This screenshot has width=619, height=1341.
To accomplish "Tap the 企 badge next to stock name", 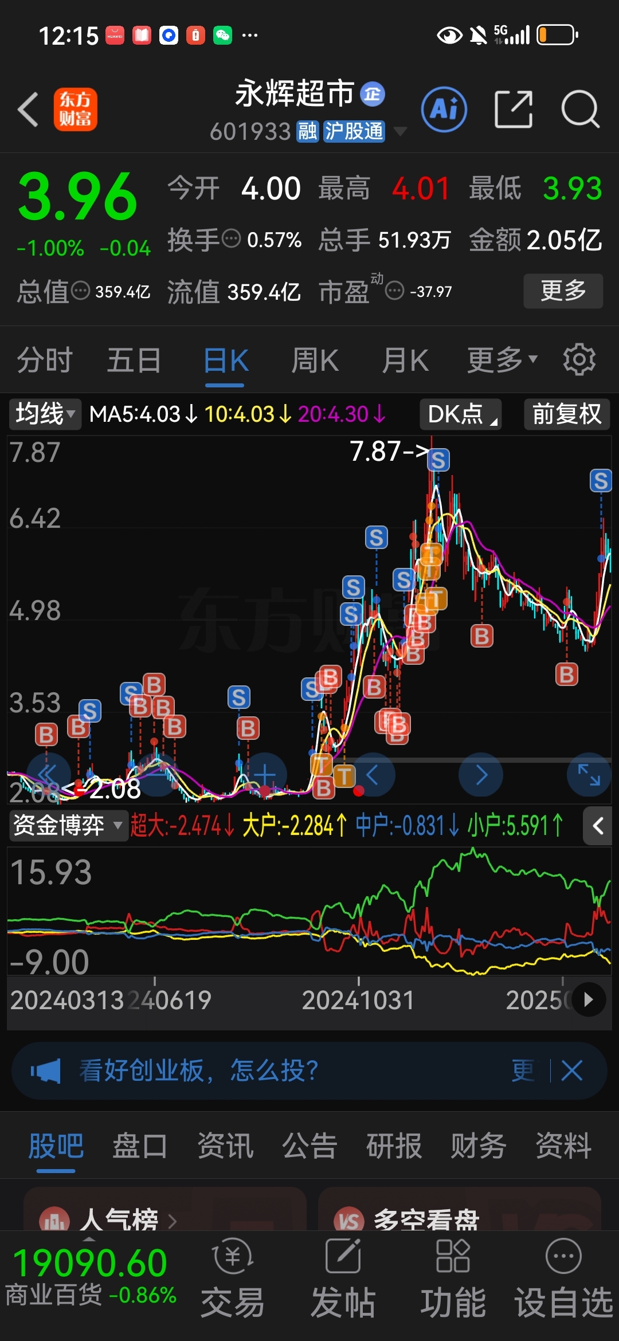I will tap(373, 94).
